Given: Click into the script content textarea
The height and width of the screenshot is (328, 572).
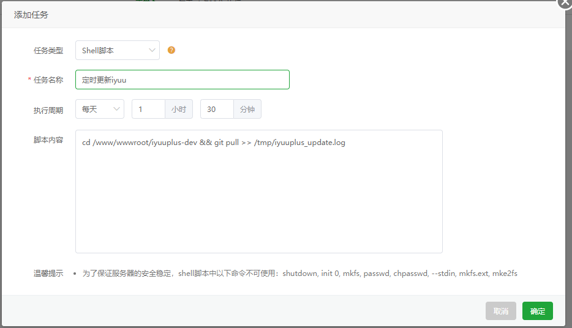Looking at the screenshot, I should [259, 192].
